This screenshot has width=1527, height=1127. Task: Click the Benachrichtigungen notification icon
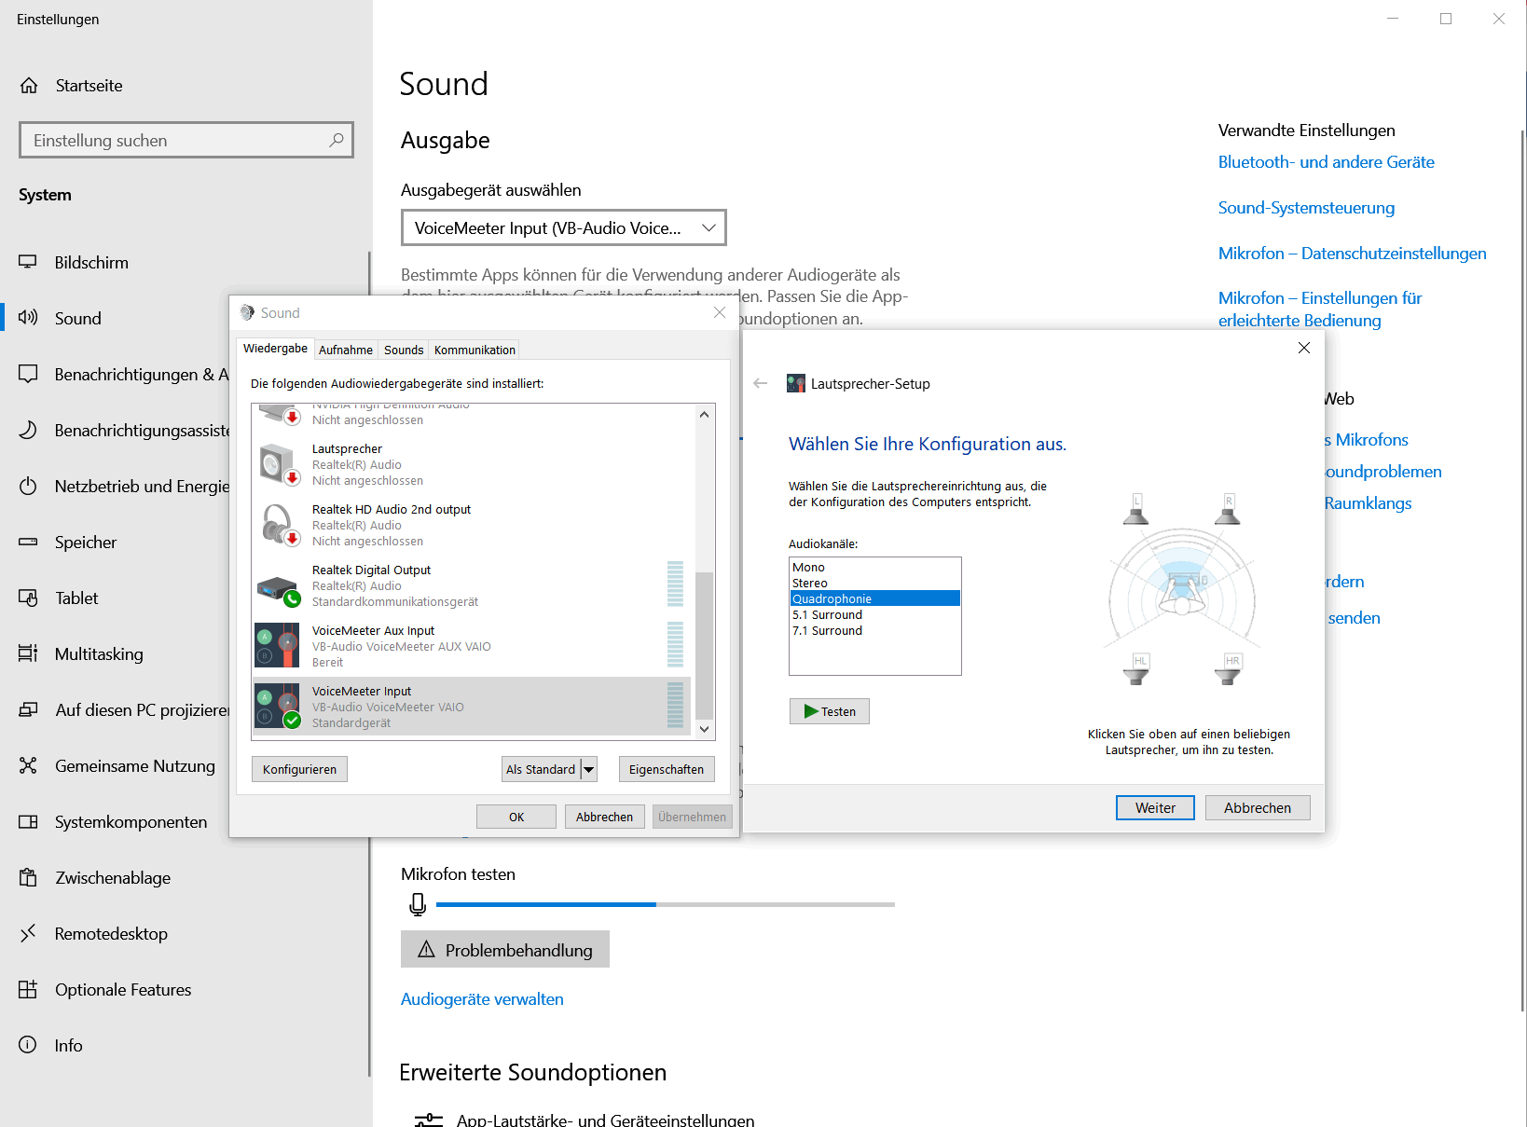[28, 374]
